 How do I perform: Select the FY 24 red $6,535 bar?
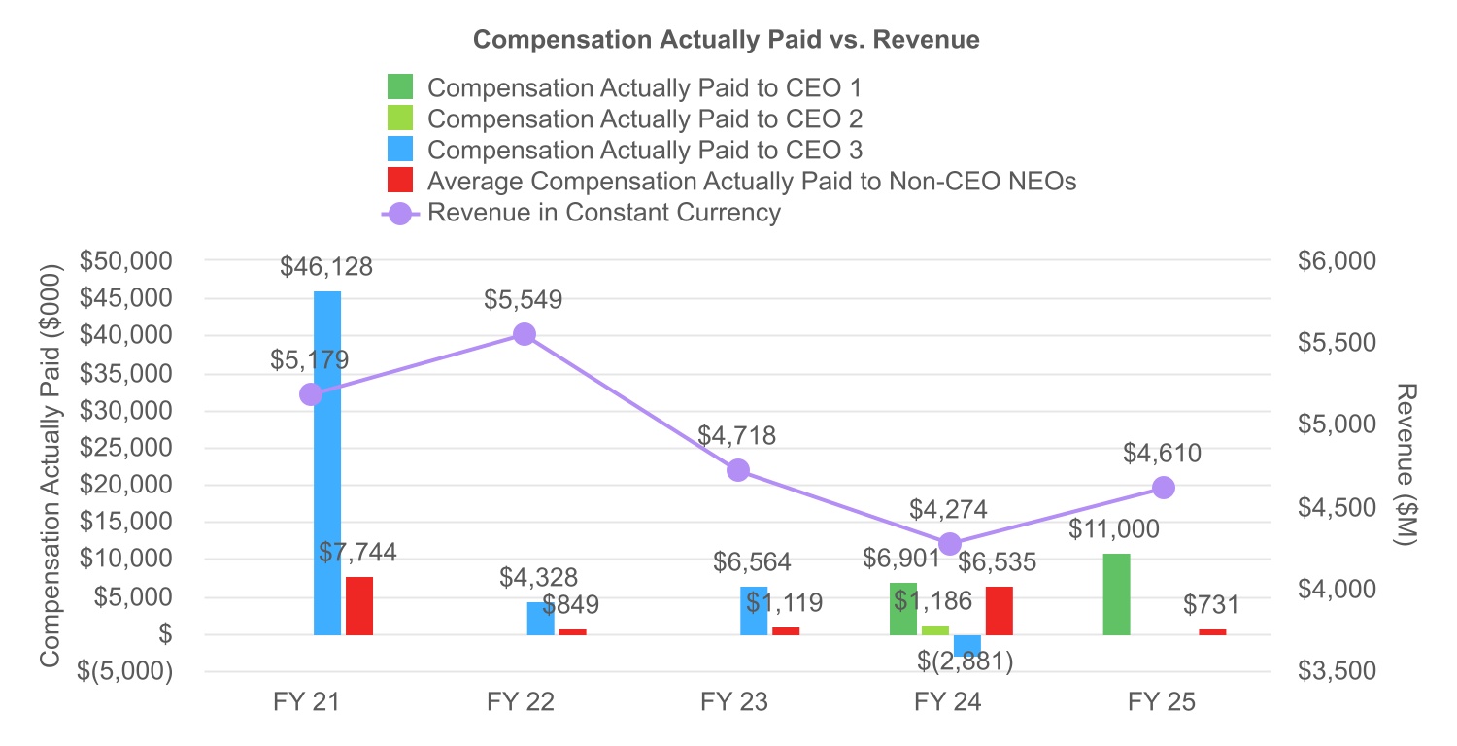pos(1000,611)
